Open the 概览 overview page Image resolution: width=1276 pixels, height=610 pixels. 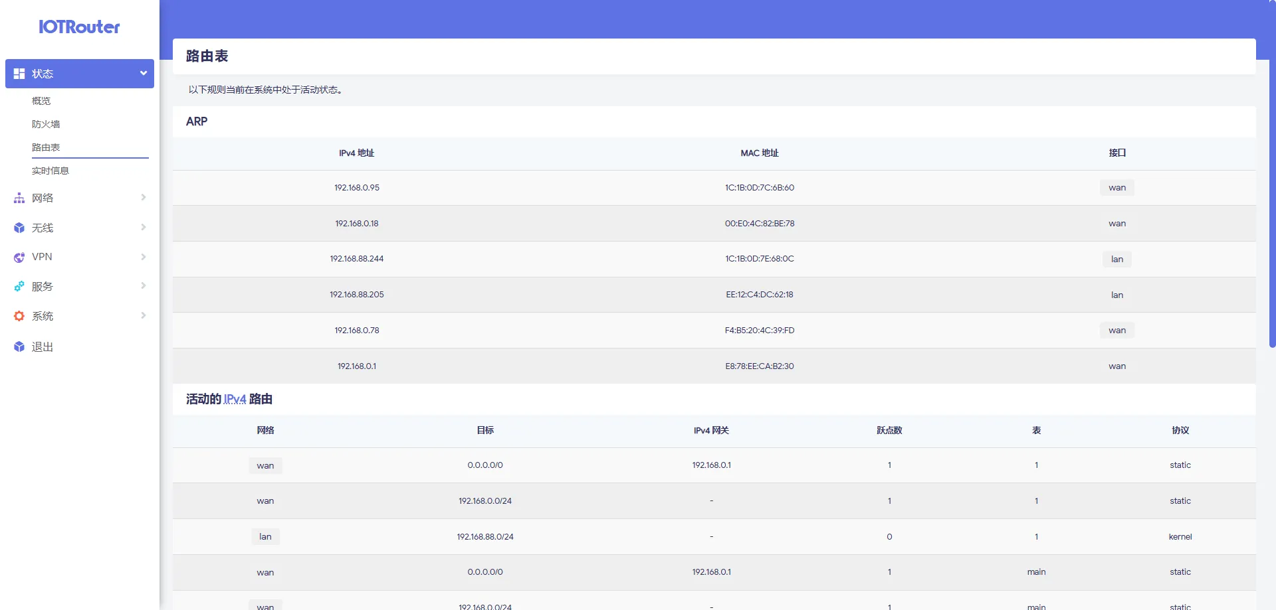click(41, 101)
